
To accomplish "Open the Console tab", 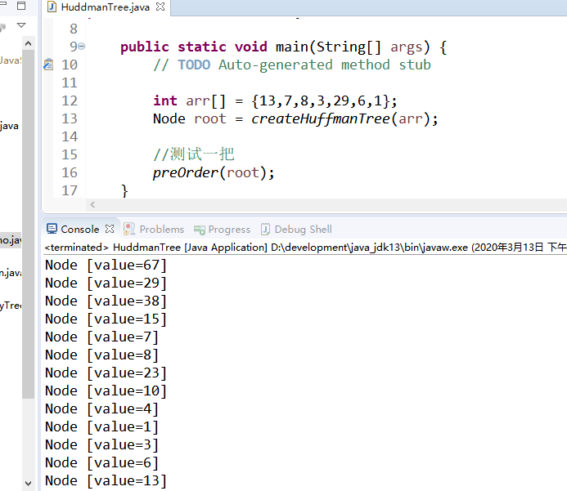I will click(x=79, y=230).
